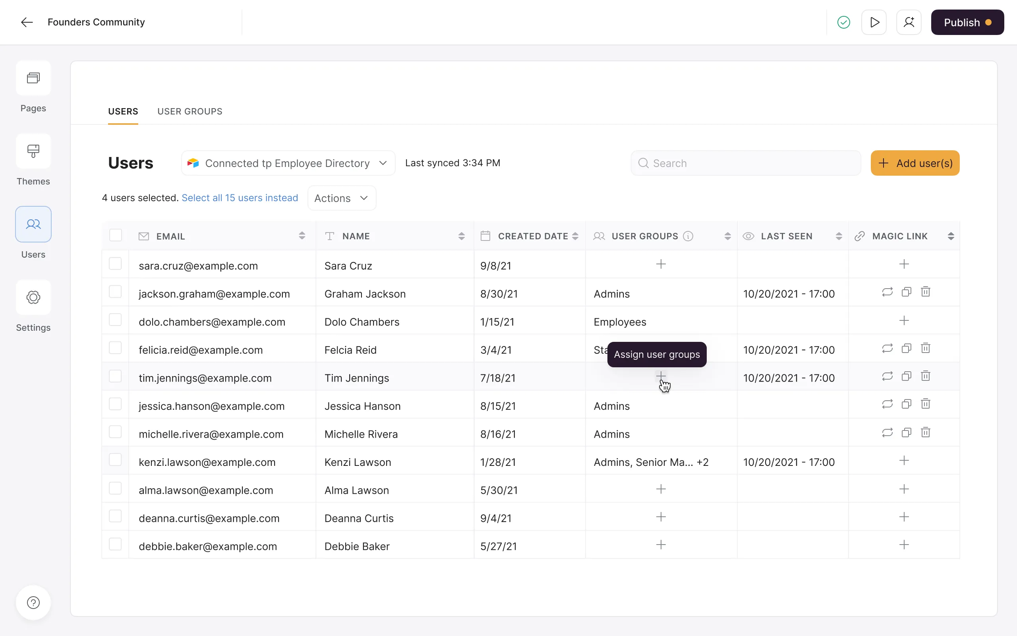This screenshot has height=636, width=1017.
Task: Click the user profile icon in toolbar
Action: click(909, 22)
